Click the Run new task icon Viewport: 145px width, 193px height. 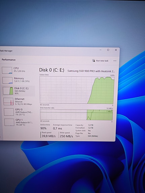point(94,60)
